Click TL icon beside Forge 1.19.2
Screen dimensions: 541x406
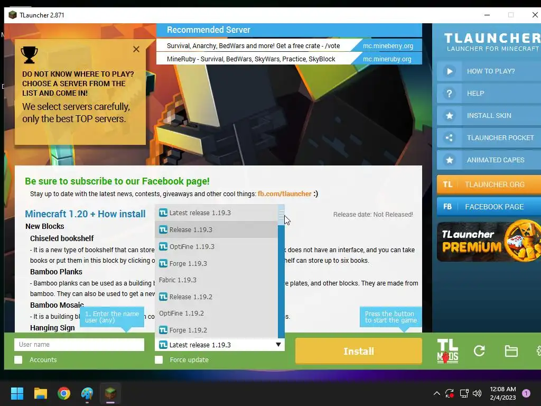tap(163, 330)
